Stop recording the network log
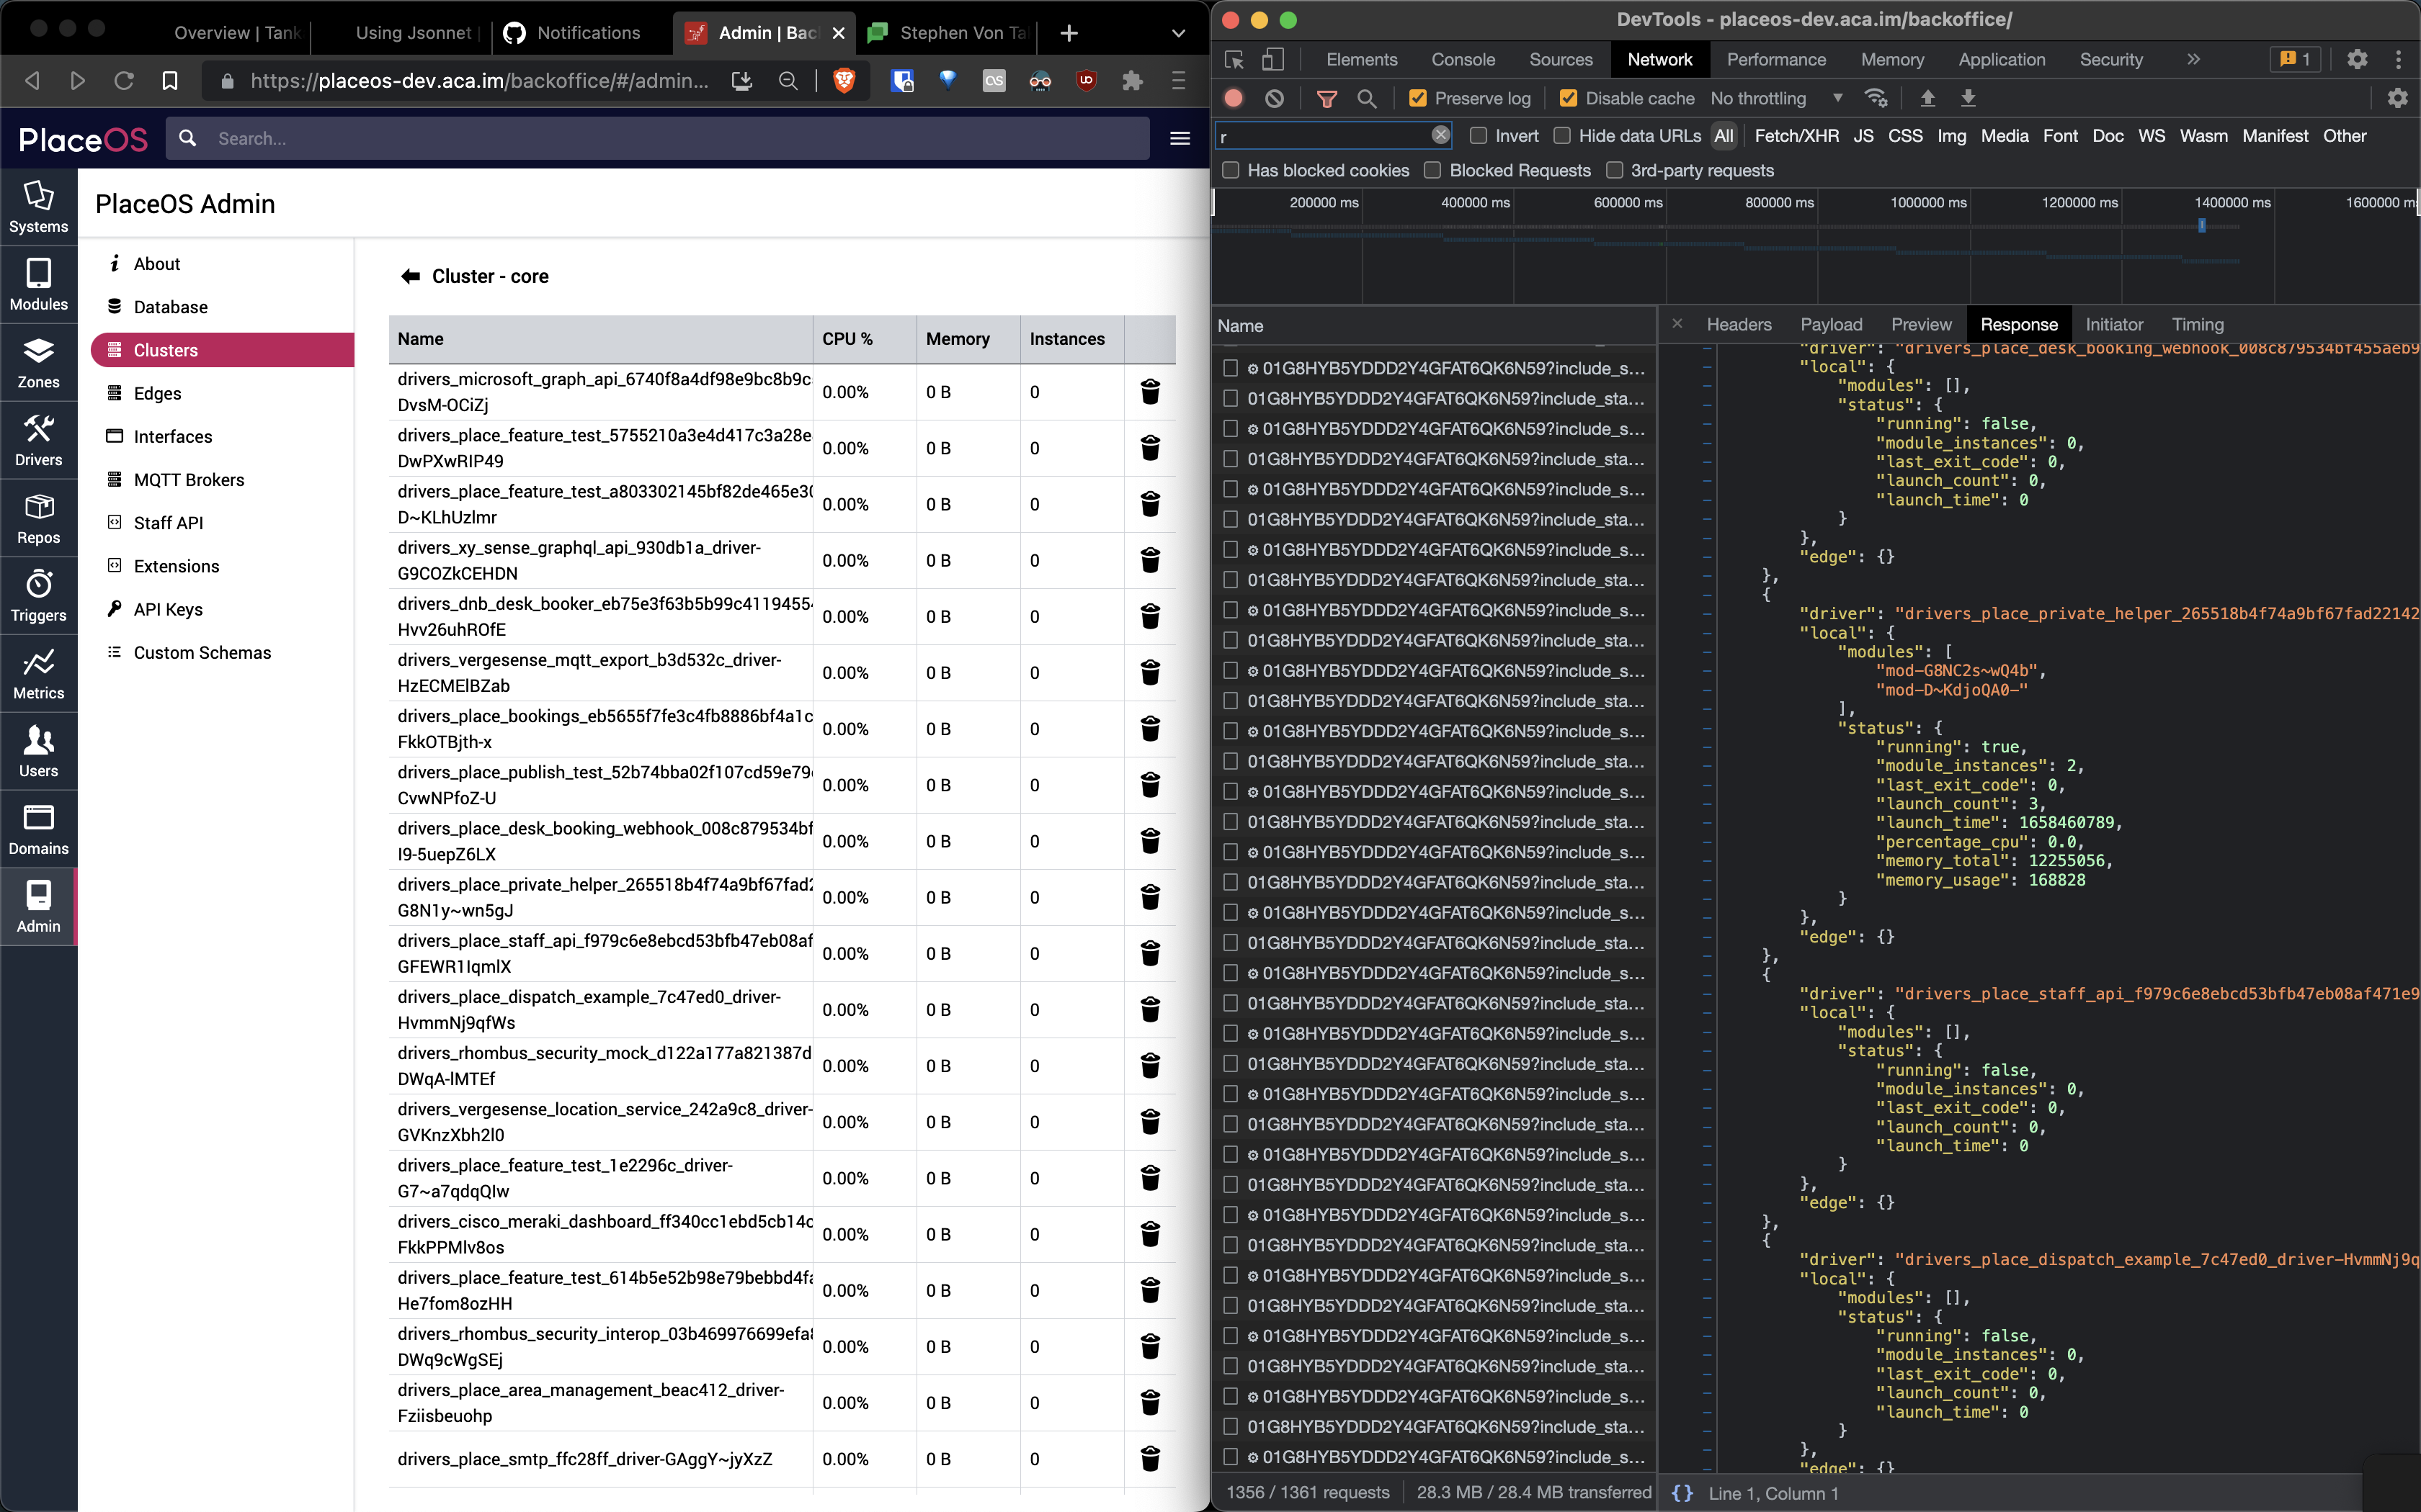The image size is (2421, 1512). (x=1233, y=98)
